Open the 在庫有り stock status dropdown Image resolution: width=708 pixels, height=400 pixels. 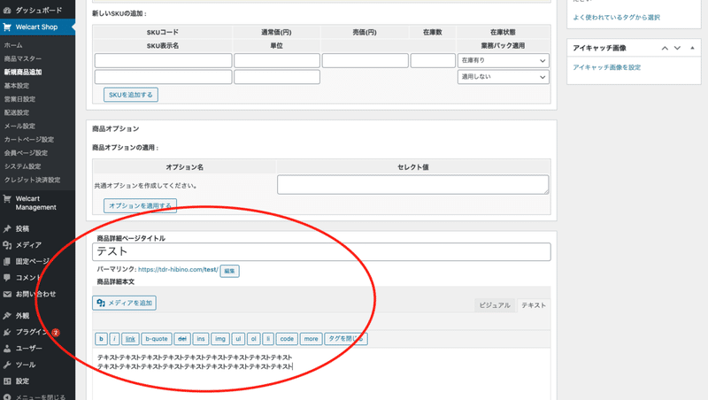coord(504,60)
